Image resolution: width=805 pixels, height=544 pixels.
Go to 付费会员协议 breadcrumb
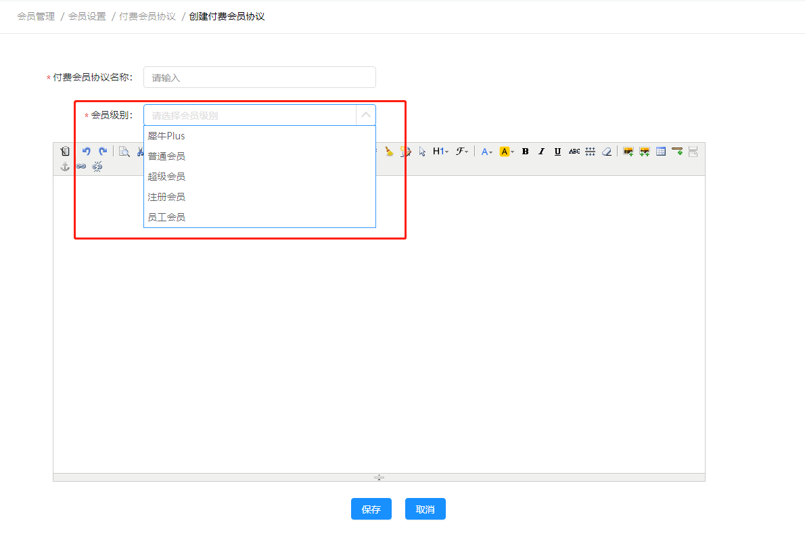coord(147,16)
